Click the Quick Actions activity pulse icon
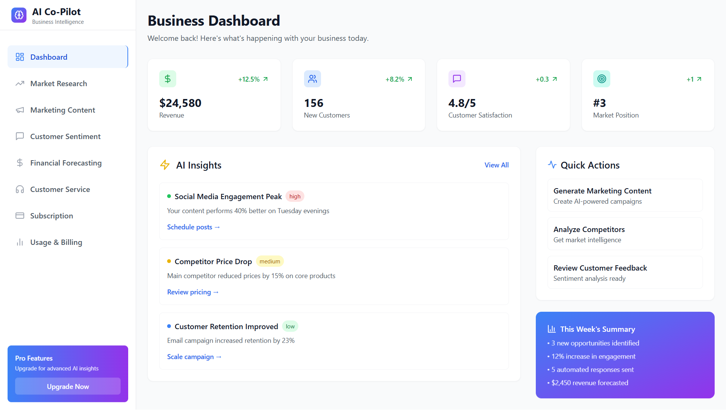 tap(552, 165)
